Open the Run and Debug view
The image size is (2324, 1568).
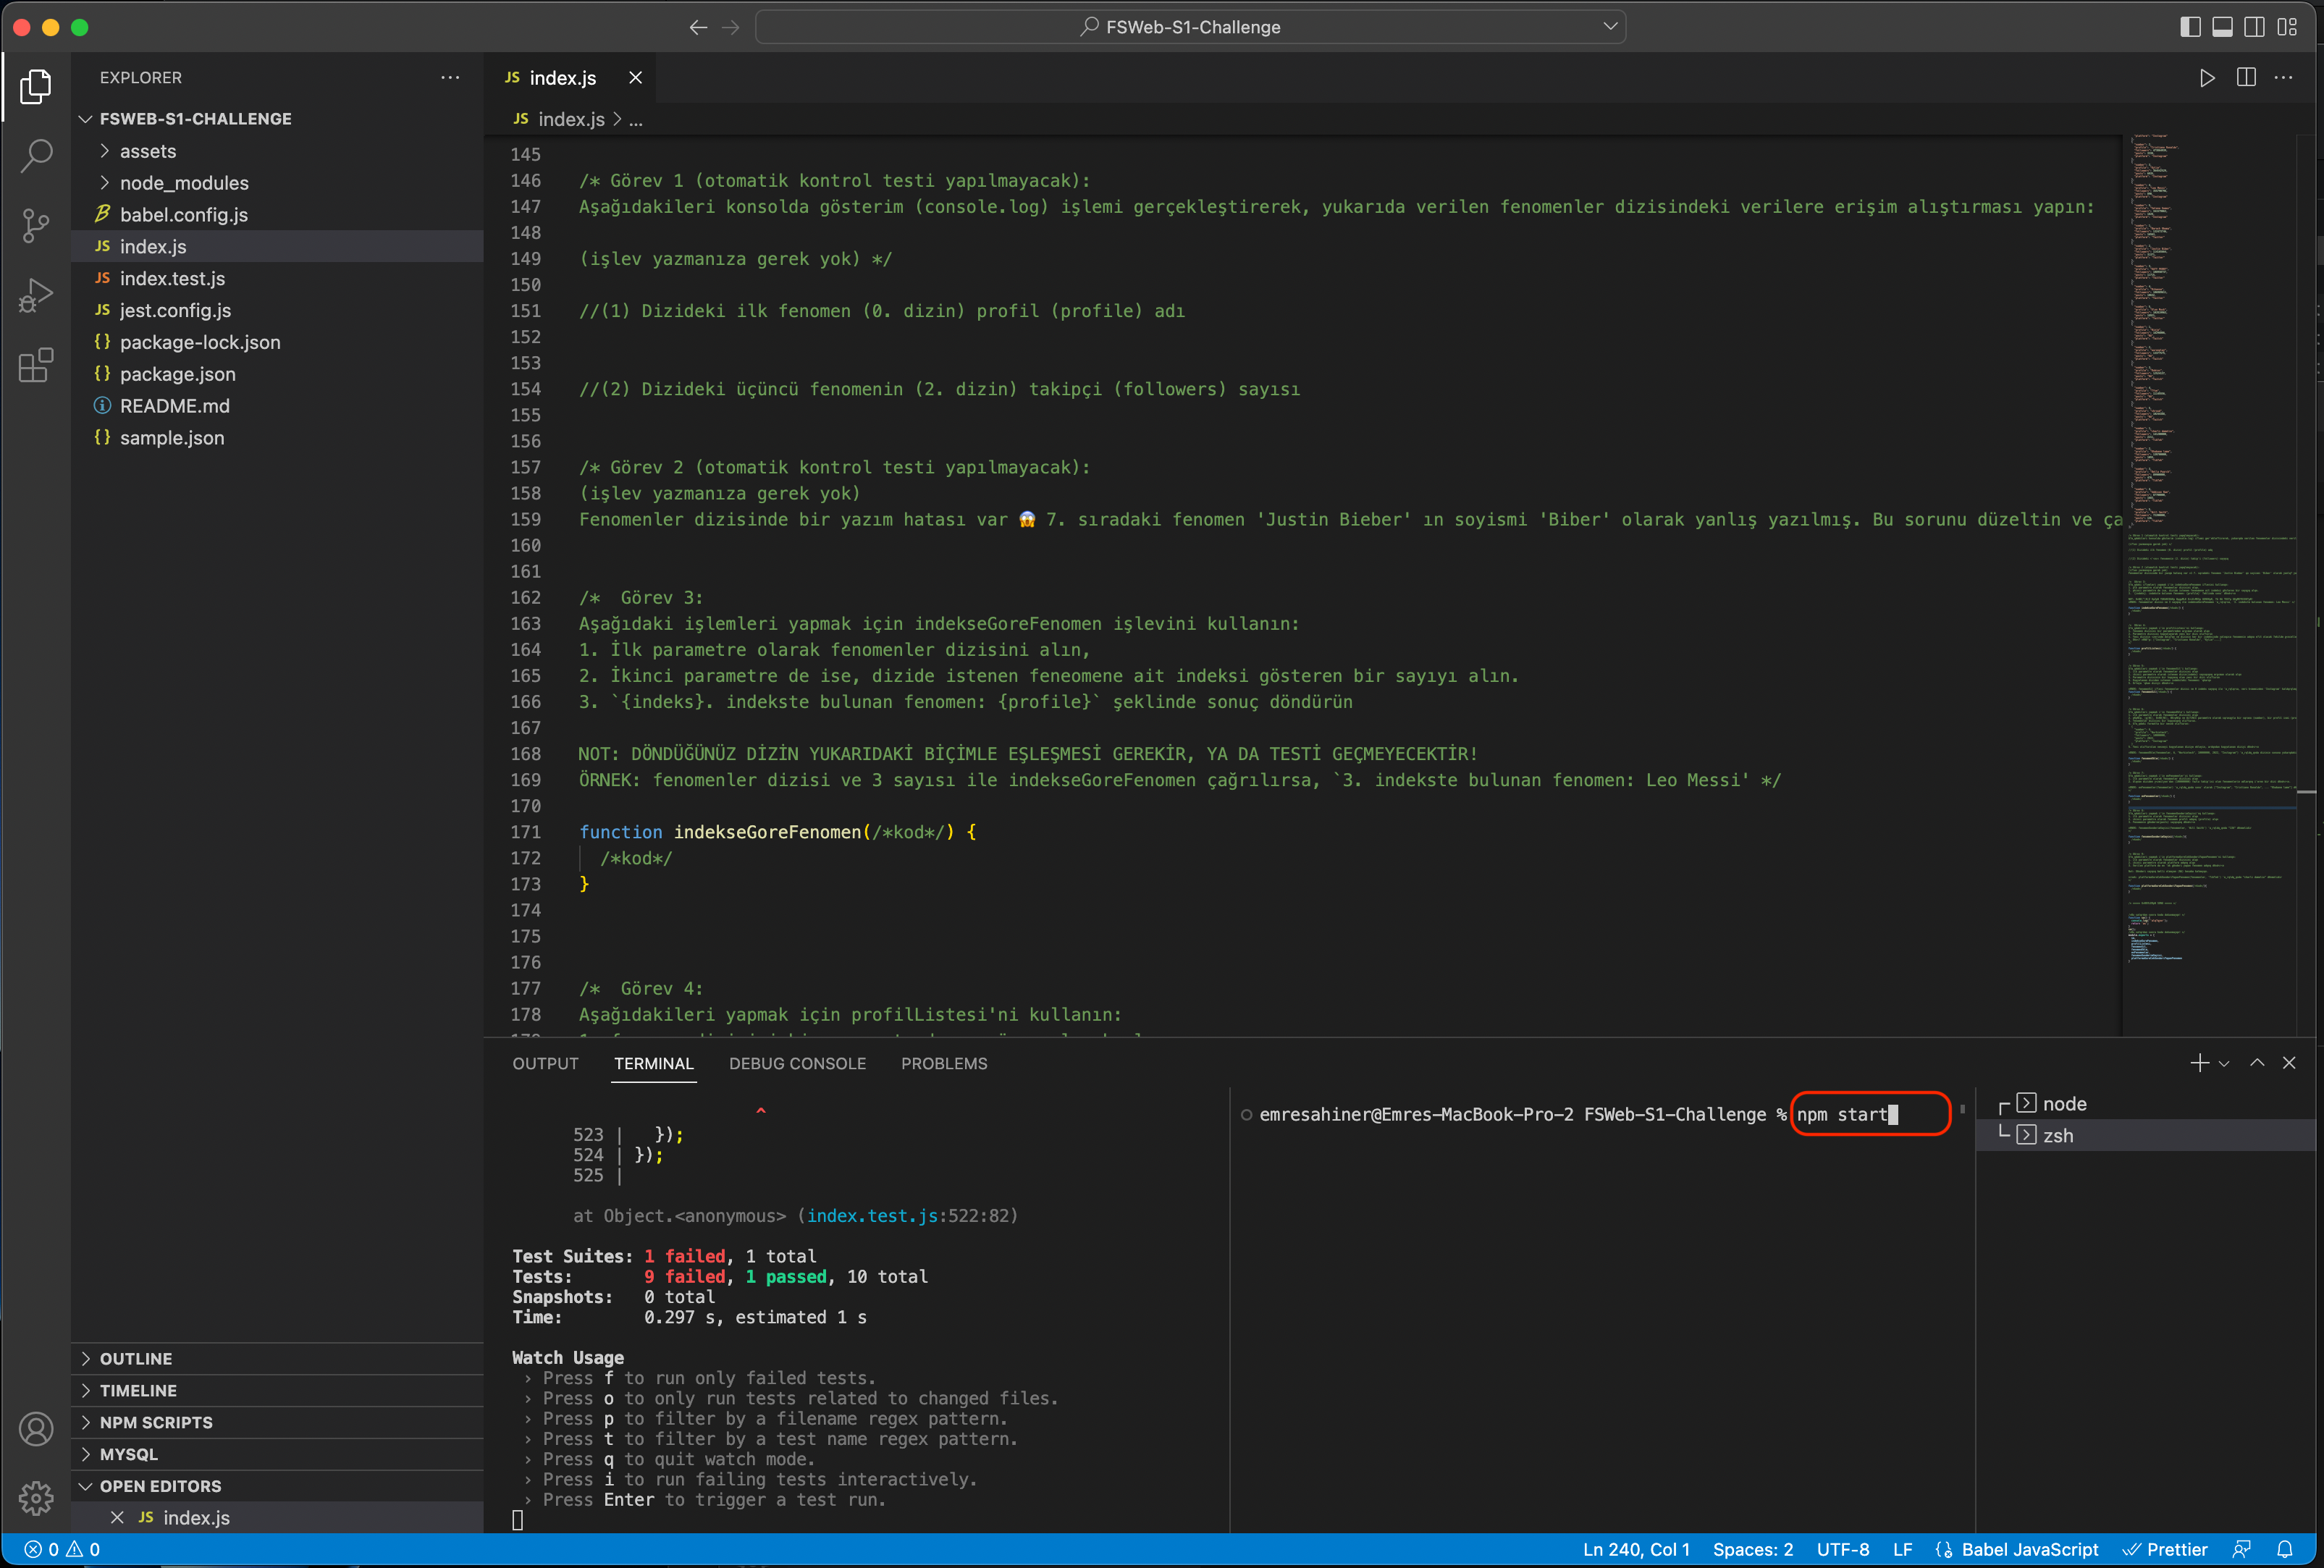pyautogui.click(x=36, y=296)
